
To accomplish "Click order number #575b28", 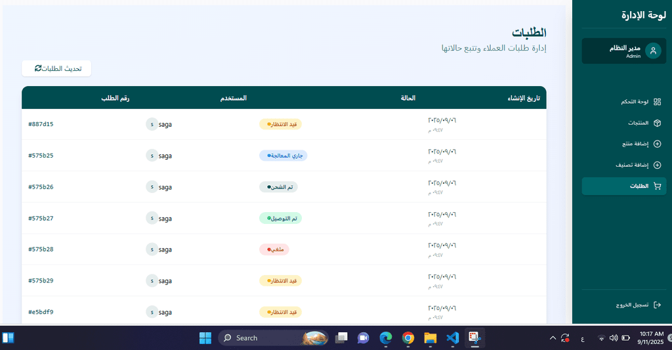I will (x=41, y=250).
